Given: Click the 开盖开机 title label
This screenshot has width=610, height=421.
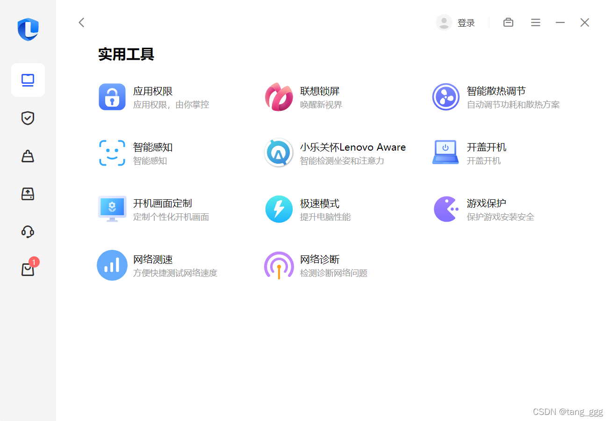Looking at the screenshot, I should tap(487, 147).
